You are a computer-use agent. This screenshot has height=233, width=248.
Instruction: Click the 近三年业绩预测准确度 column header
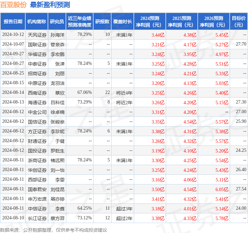[80, 22]
